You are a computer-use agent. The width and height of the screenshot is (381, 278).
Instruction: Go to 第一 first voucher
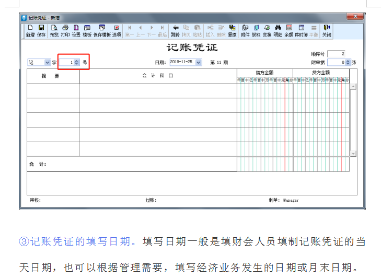[130, 31]
